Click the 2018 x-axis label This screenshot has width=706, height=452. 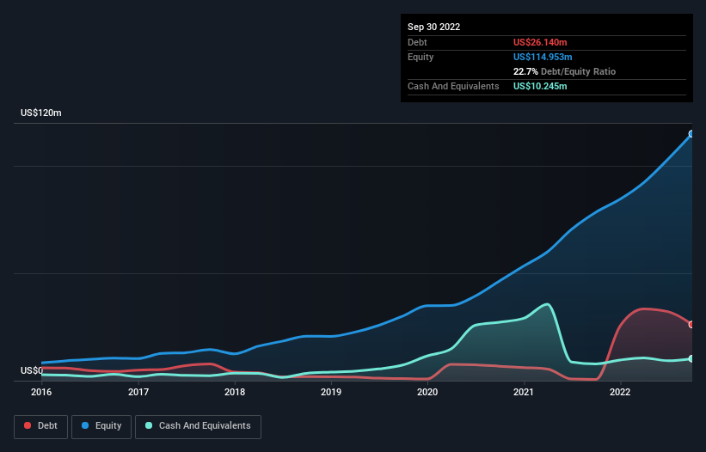click(235, 392)
